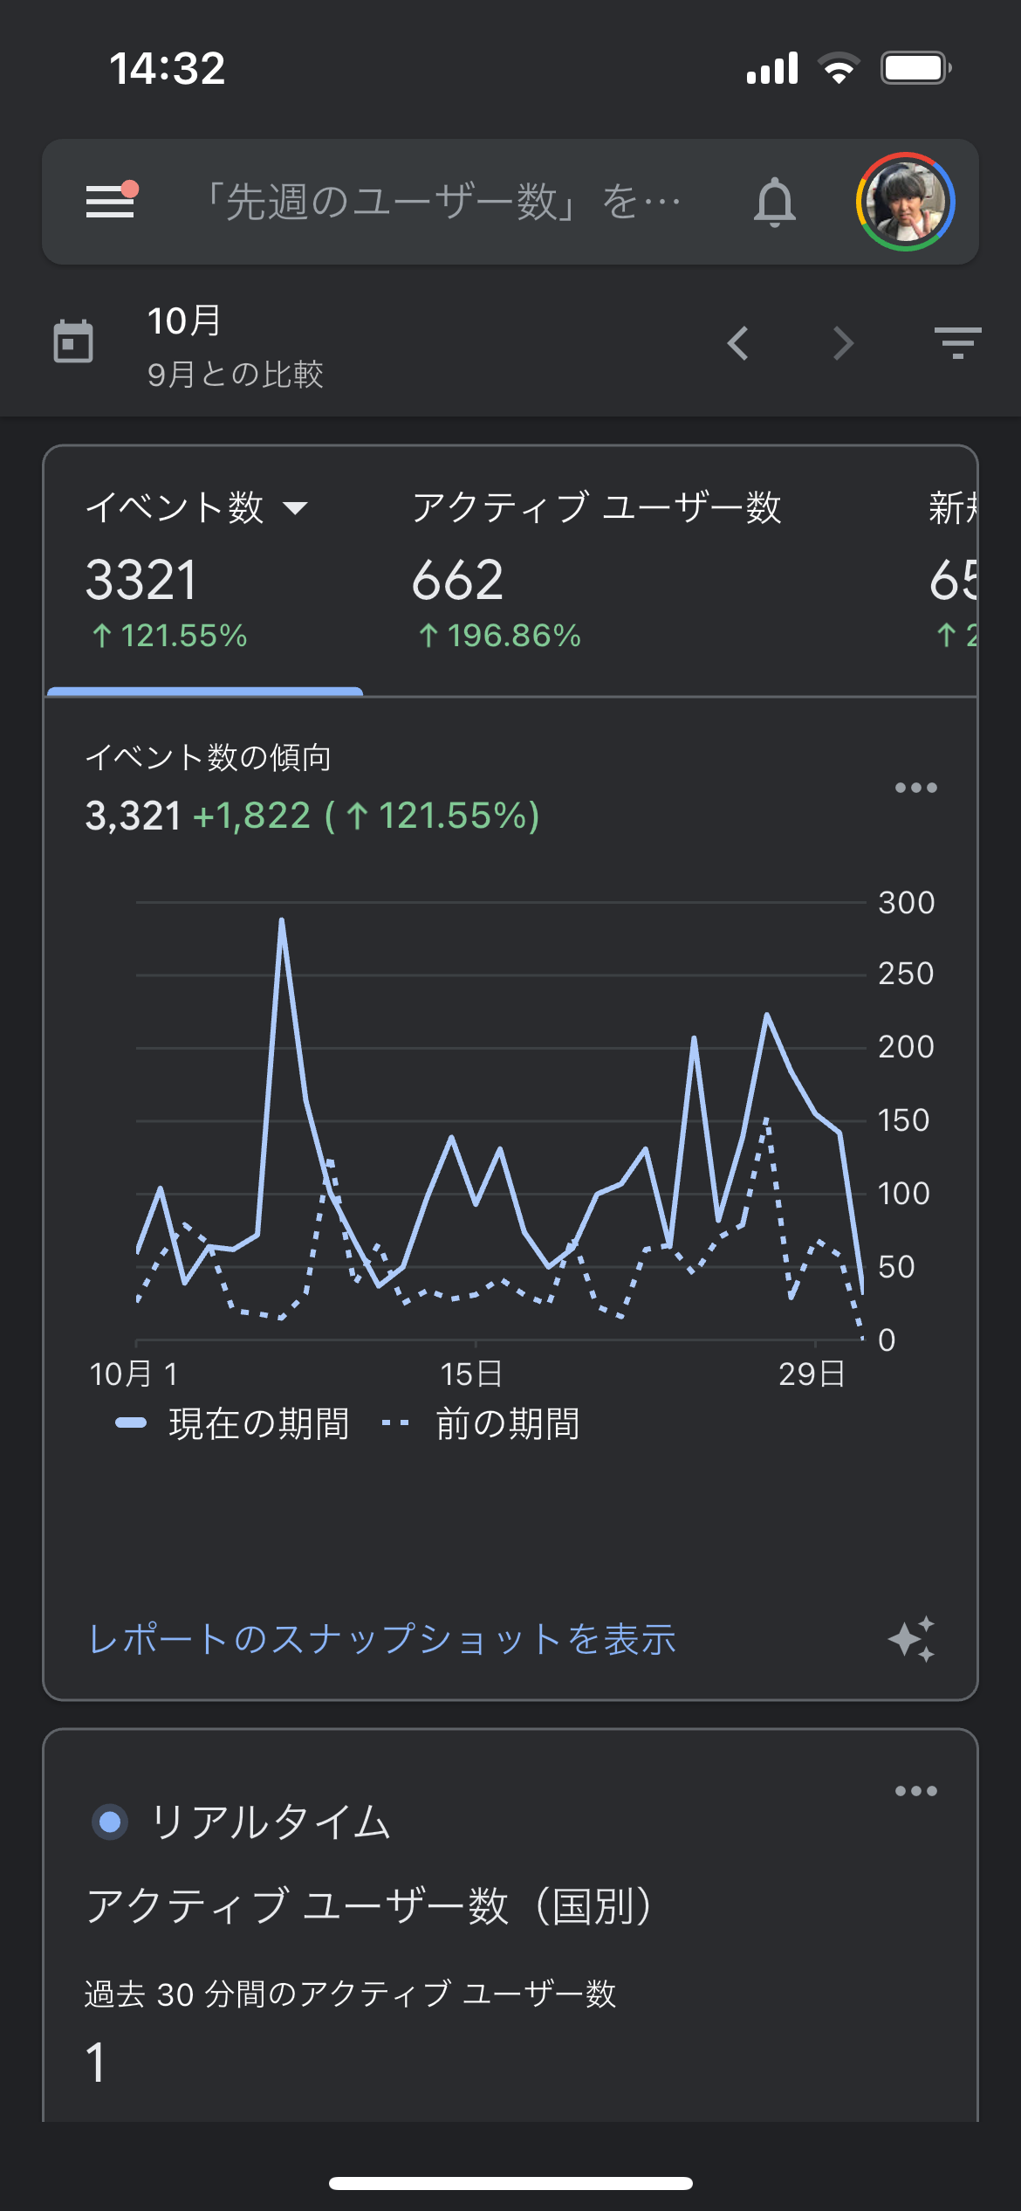Open the hamburger navigation menu
Viewport: 1021px width, 2211px height.
tap(111, 202)
